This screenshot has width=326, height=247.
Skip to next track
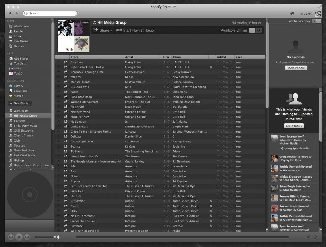pos(27,237)
